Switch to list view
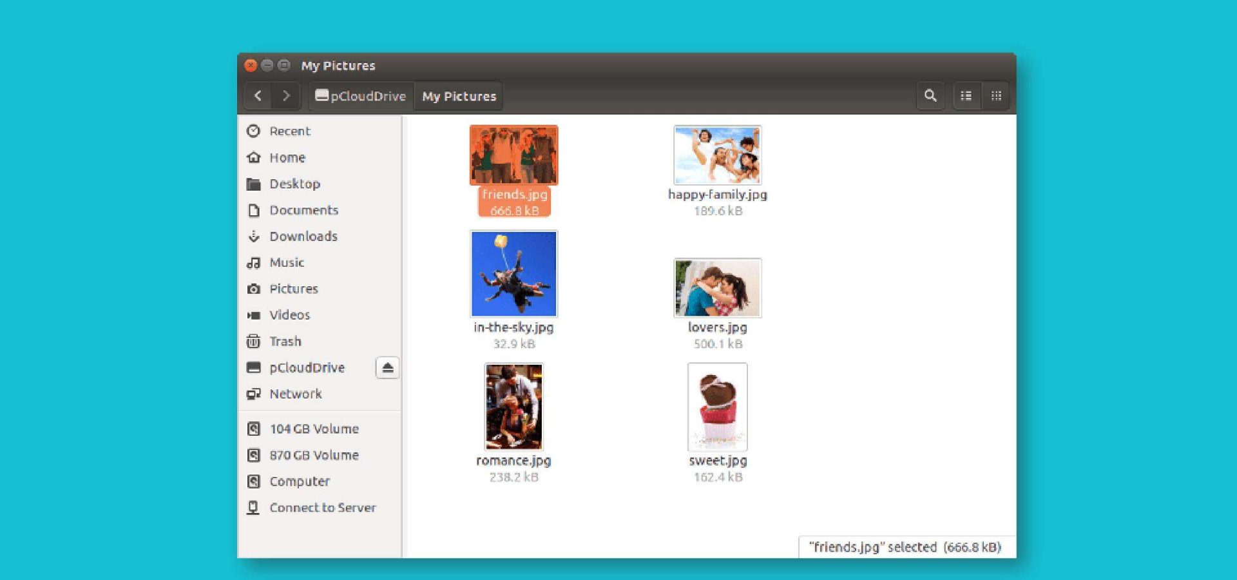 coord(966,95)
